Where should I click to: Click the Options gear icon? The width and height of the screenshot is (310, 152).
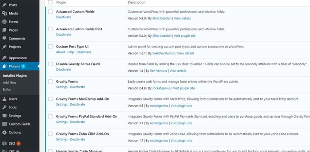click(4, 133)
